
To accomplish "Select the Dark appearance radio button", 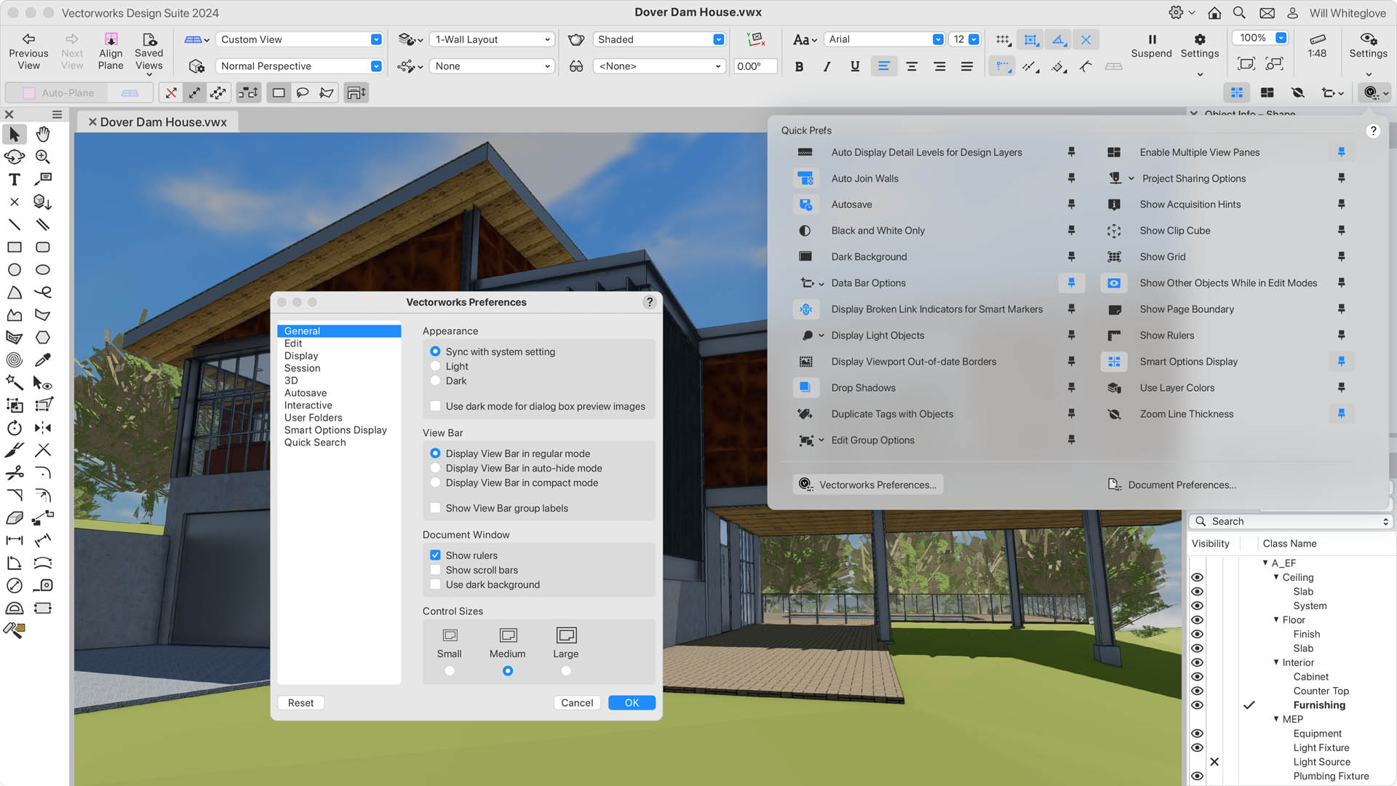I will (x=435, y=381).
